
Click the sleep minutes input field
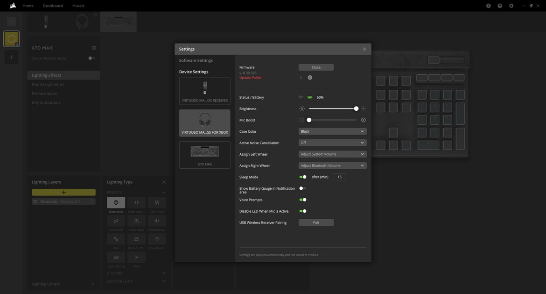tap(340, 177)
